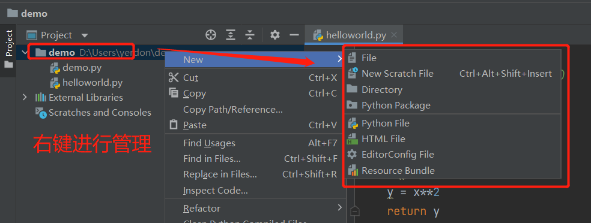Click the Expand All icon in Project toolbar
The height and width of the screenshot is (223, 591).
point(230,35)
